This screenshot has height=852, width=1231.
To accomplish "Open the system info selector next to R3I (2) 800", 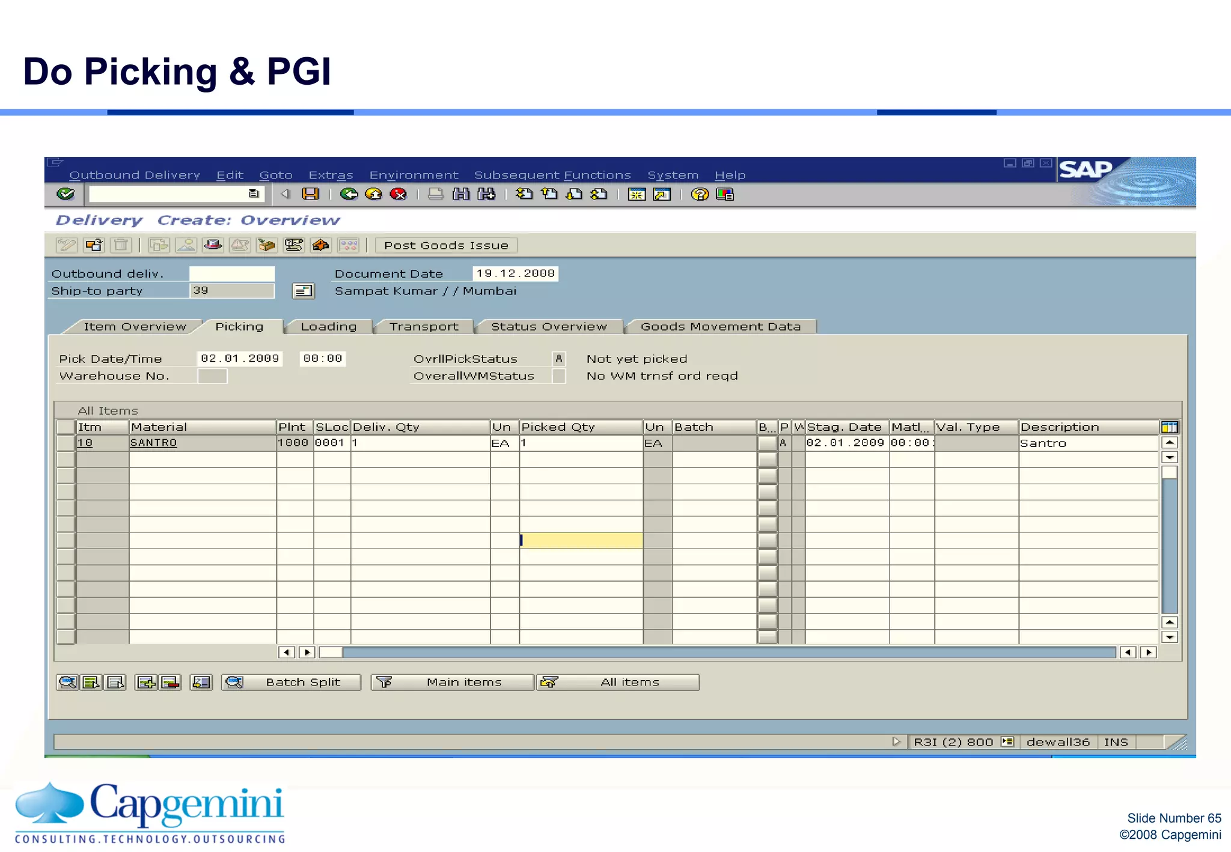I will [x=1007, y=741].
